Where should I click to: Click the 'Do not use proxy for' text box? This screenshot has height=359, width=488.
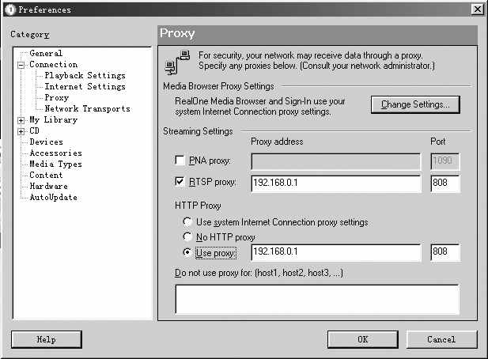point(316,299)
